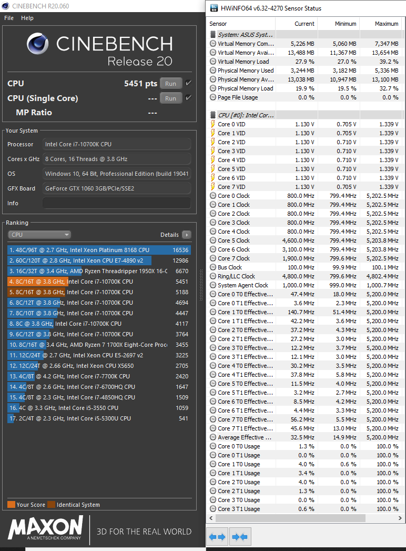Click the MAXON logo

tap(46, 528)
